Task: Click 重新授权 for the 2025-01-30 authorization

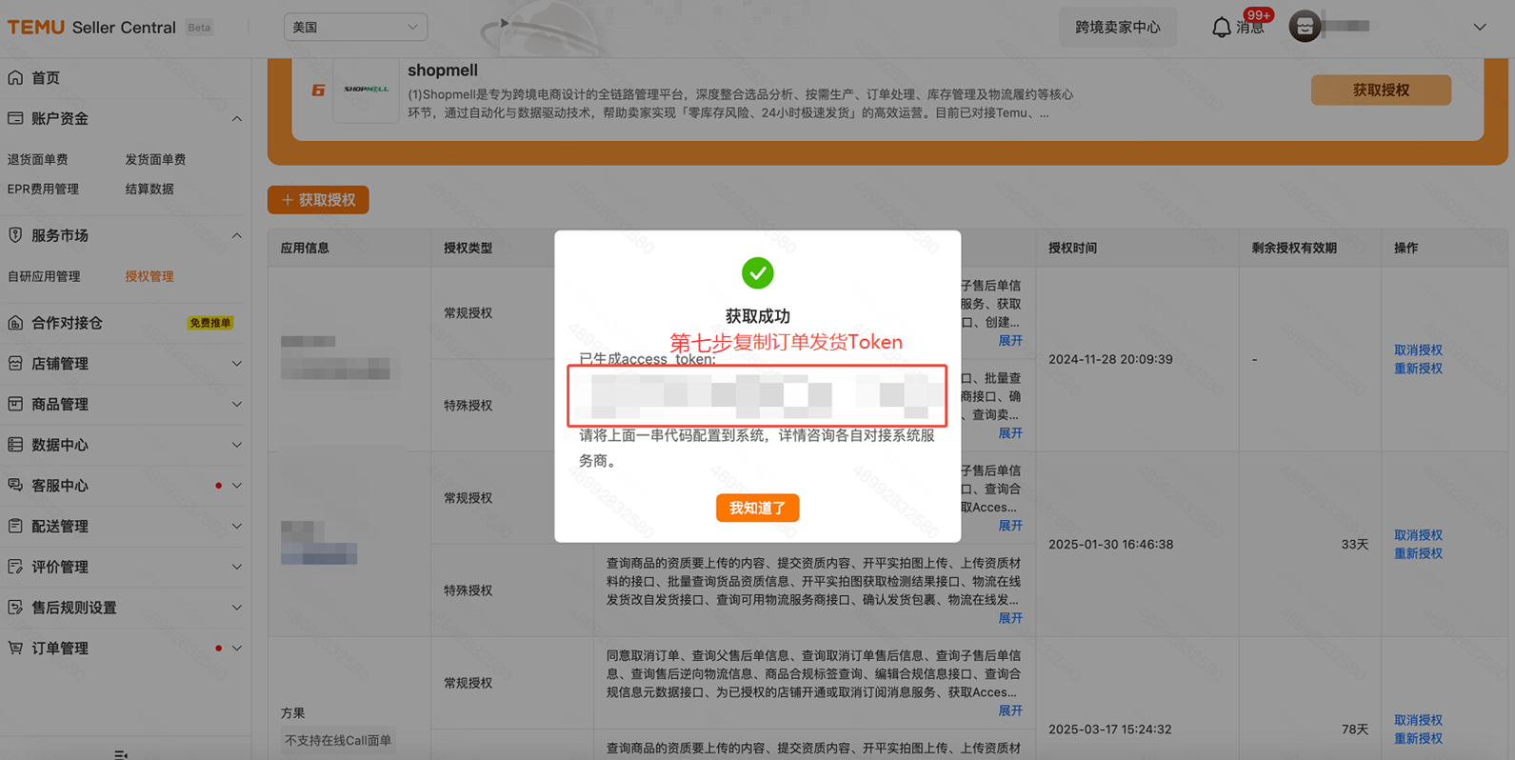Action: pos(1418,553)
